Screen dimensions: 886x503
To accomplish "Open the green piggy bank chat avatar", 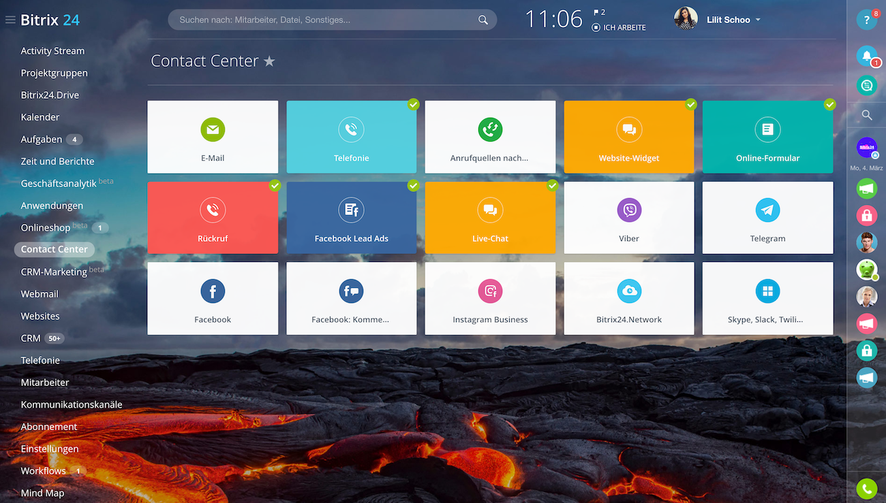I will pos(867,269).
